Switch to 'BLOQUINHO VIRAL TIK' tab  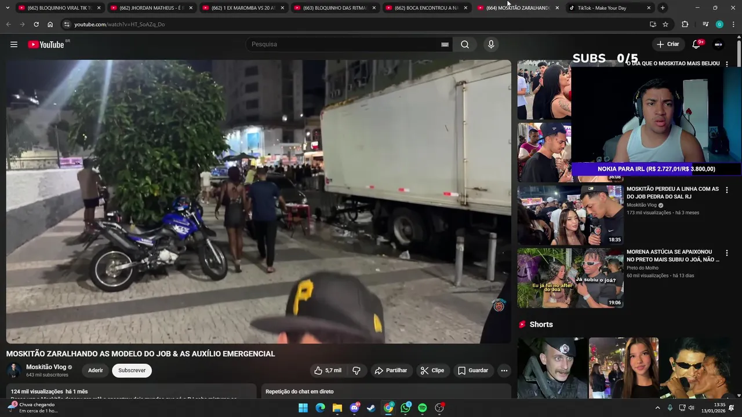[60, 8]
